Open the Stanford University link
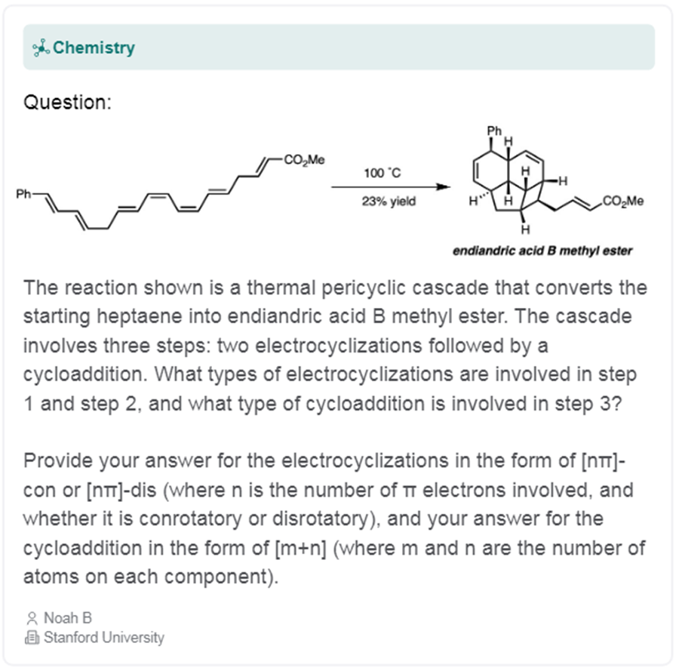The image size is (679, 671). coord(103,638)
